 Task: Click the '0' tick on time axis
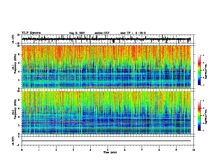point(22,150)
